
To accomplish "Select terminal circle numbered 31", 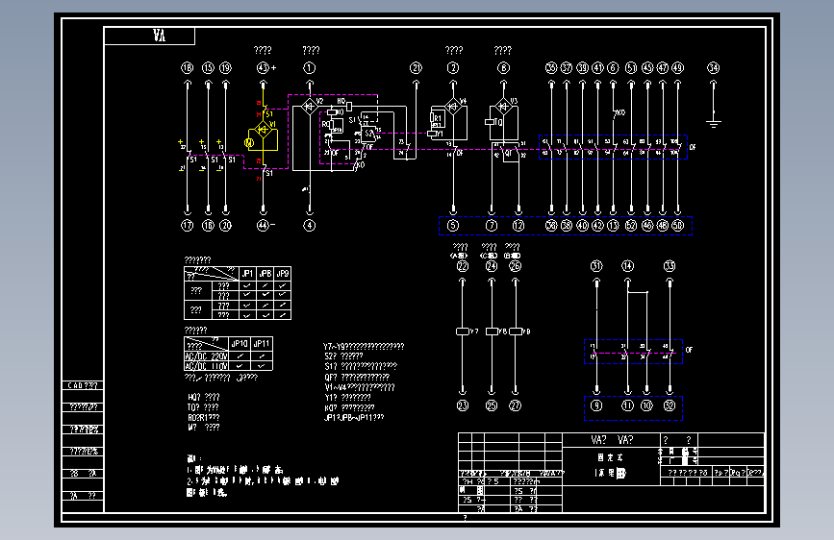I will click(x=596, y=266).
